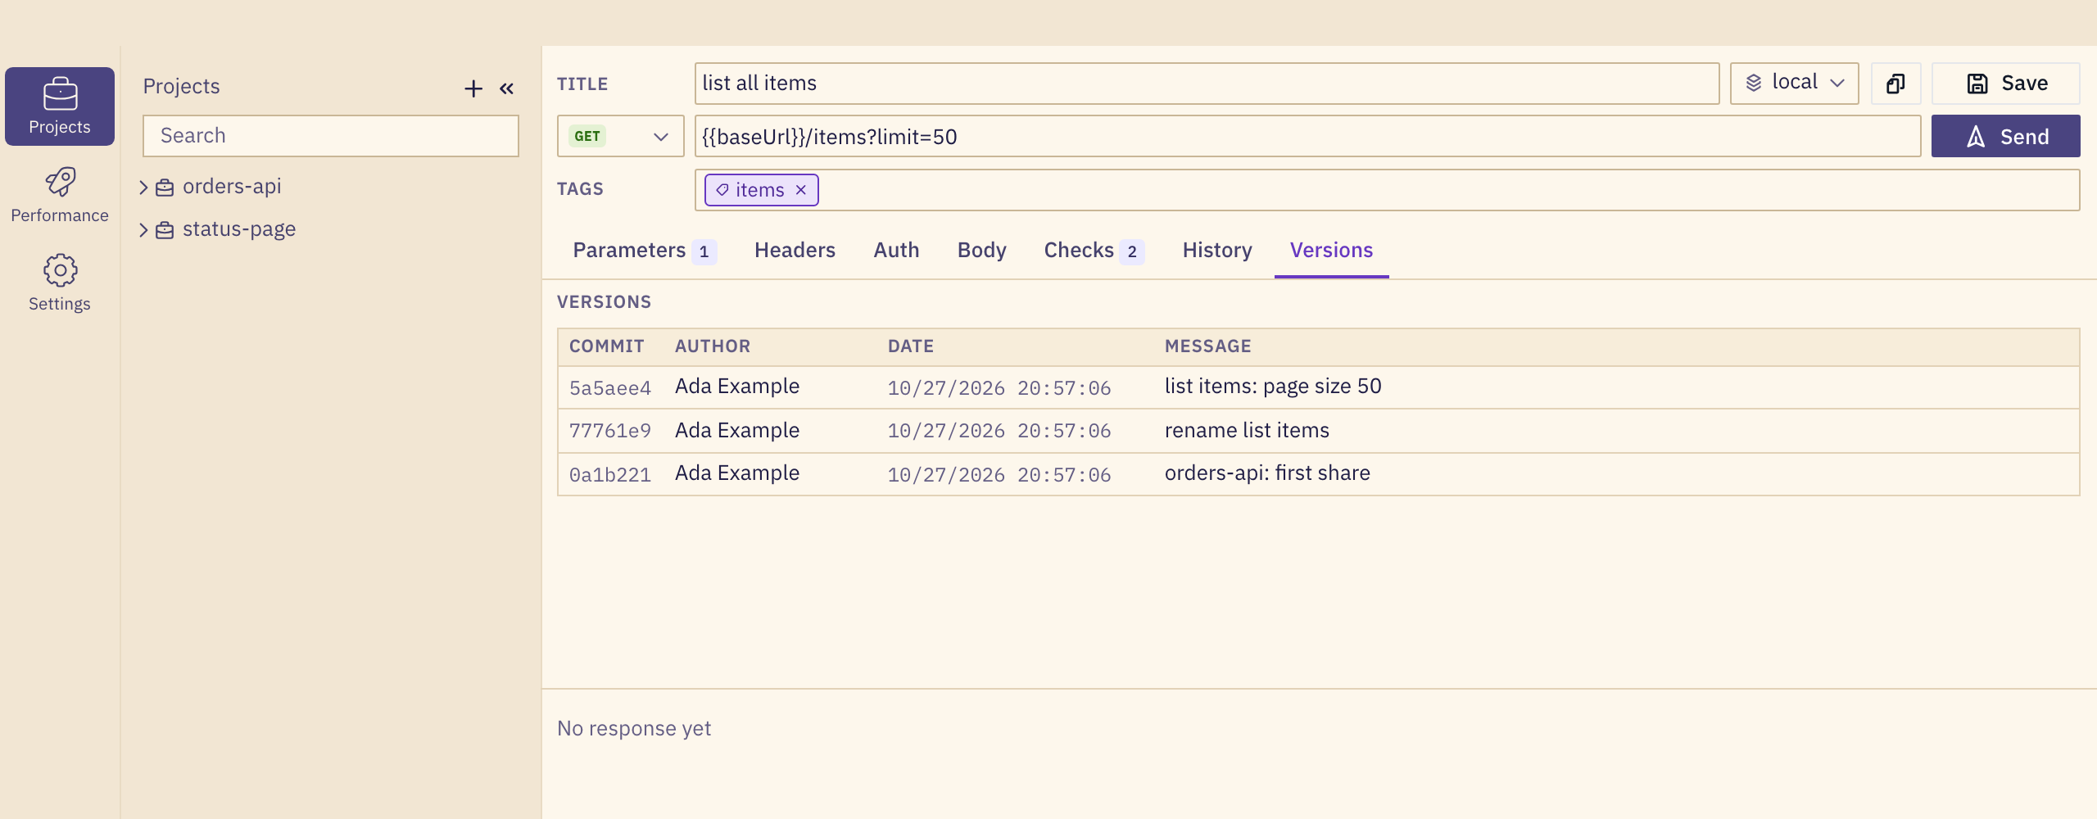Save the request
Image resolution: width=2097 pixels, height=819 pixels.
click(2006, 84)
